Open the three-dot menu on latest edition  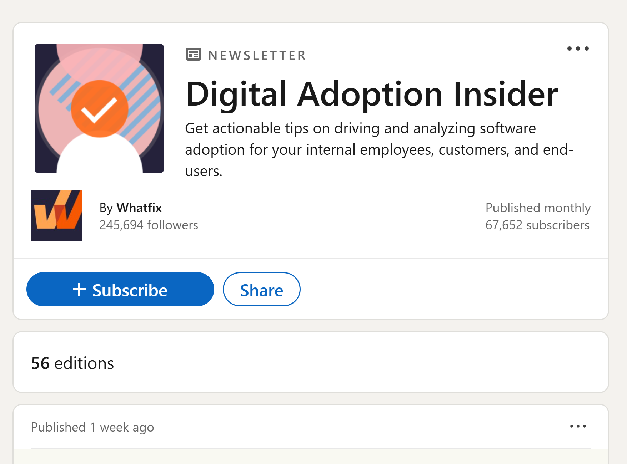578,426
